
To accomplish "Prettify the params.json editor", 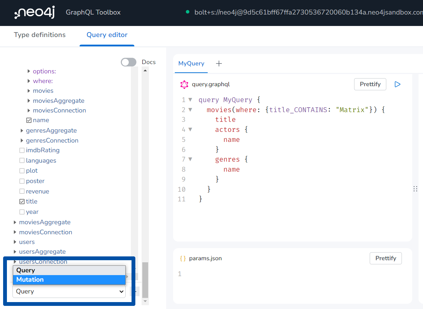I will 385,258.
